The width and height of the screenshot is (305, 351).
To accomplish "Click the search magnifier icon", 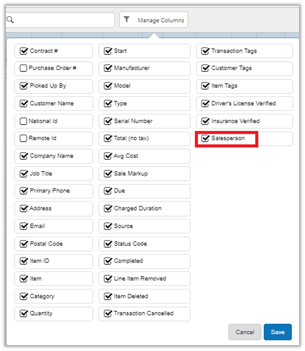I will (10, 20).
